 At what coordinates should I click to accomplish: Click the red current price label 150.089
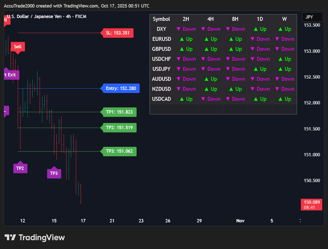312,205
